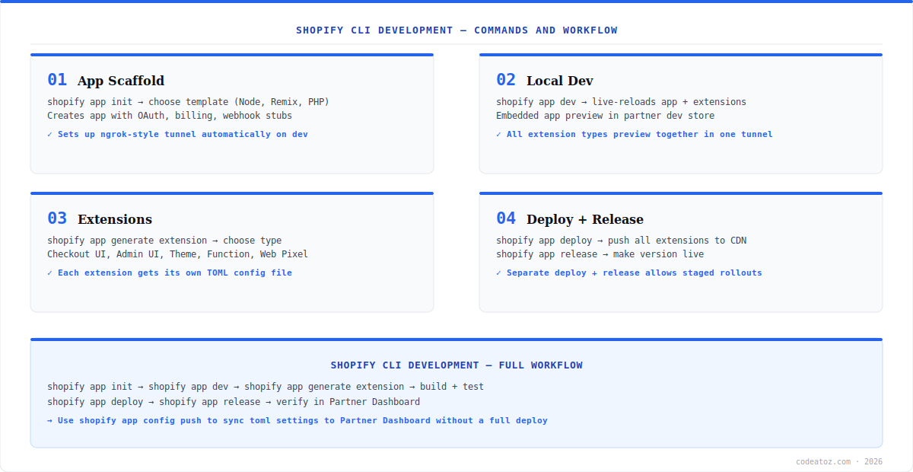
Task: Select line 'shopify app init → choose template (Node, Remix, PHP)'
Action: (188, 102)
